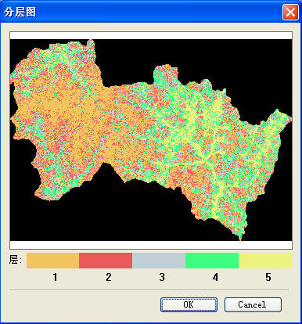Cancel the 分层图 dialog

point(253,304)
